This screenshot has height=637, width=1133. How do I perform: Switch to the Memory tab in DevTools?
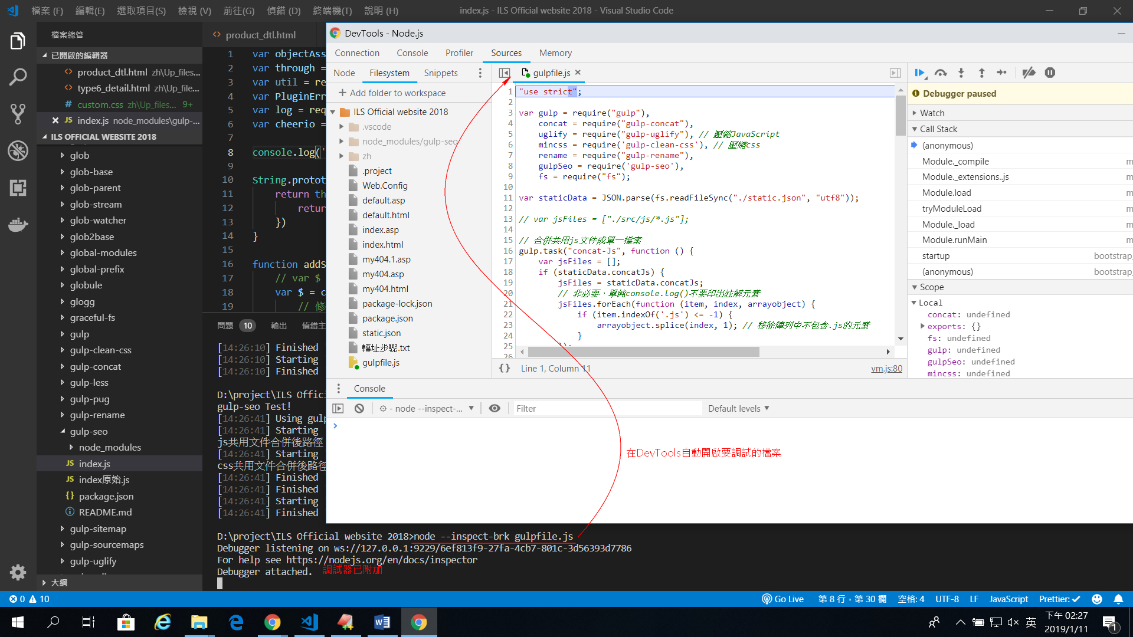555,53
